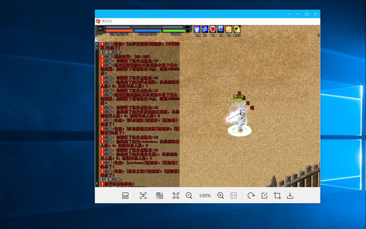Rotate the image clockwise
Viewport: 366px width, 229px height.
[x=251, y=196]
